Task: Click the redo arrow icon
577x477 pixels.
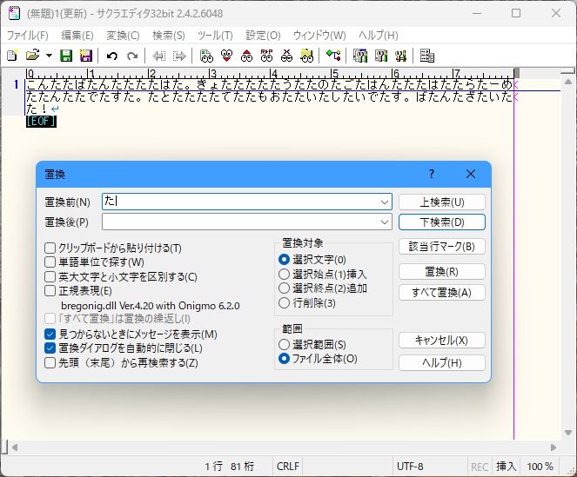Action: coord(131,56)
